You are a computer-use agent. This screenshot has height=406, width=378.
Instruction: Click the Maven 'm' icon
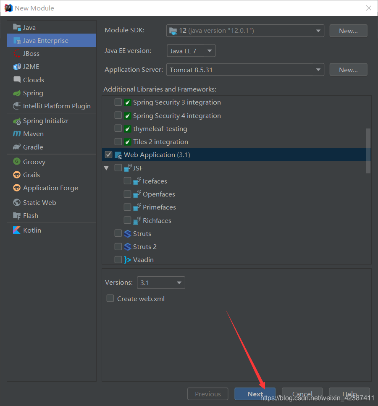click(x=17, y=134)
